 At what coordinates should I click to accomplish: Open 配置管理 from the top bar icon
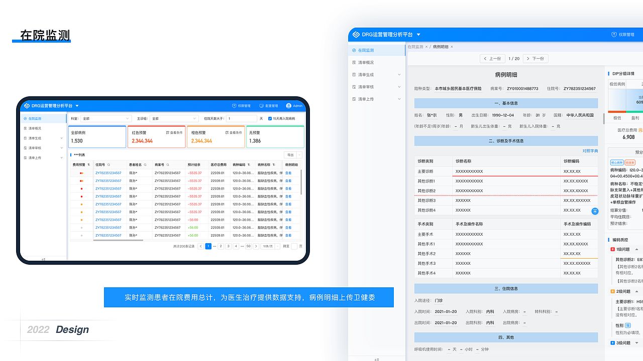(261, 106)
